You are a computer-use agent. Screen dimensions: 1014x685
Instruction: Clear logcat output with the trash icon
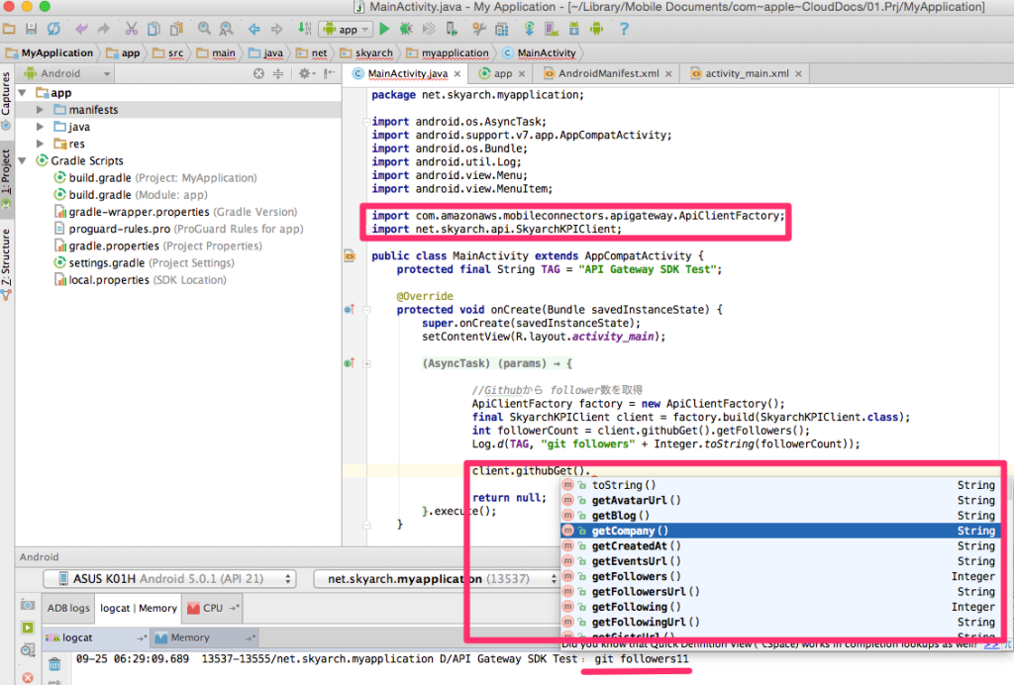point(53,664)
